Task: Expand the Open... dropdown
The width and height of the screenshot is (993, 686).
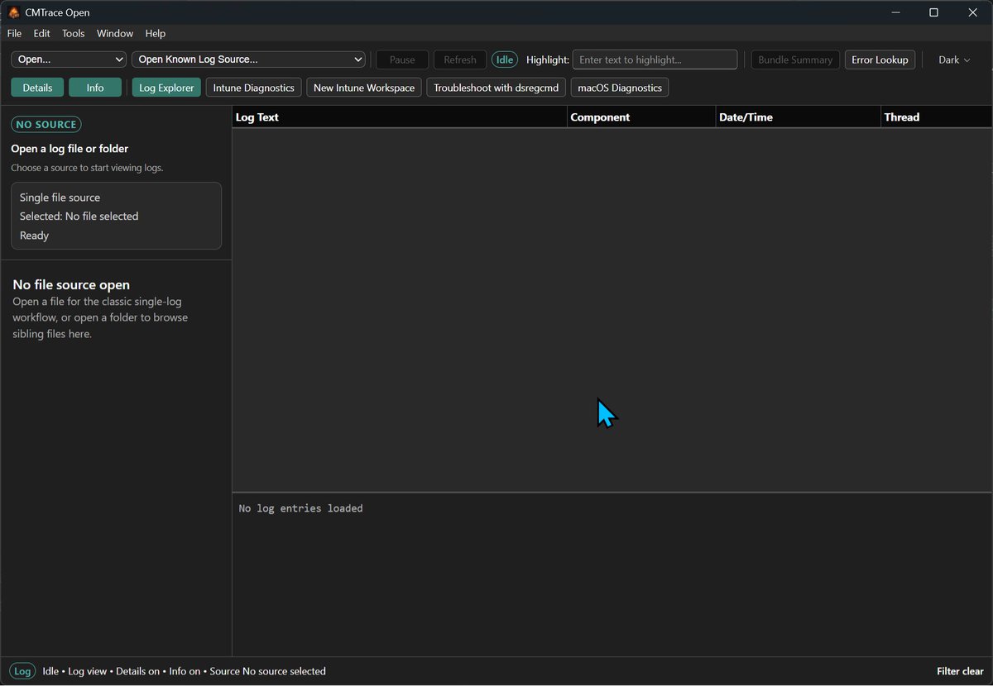Action: click(x=69, y=60)
